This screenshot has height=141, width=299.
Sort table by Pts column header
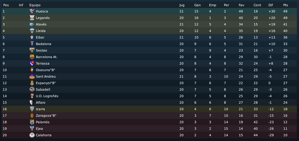(x=285, y=5)
